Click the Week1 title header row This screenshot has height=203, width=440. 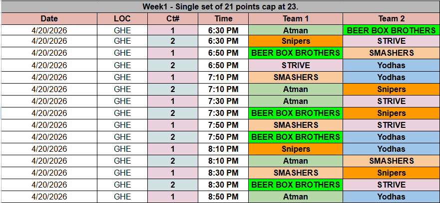click(x=220, y=7)
